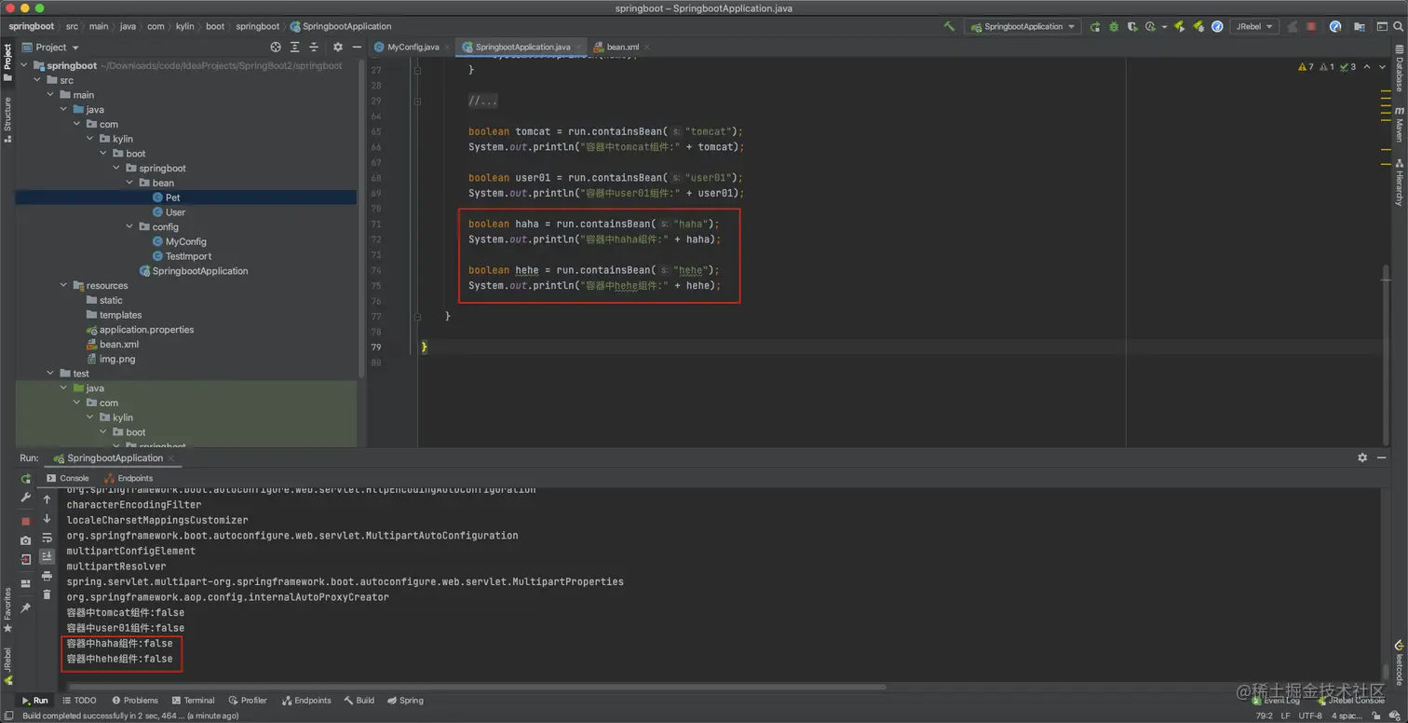The width and height of the screenshot is (1408, 723).
Task: Open the Terminal tool window tab
Action: [x=193, y=701]
